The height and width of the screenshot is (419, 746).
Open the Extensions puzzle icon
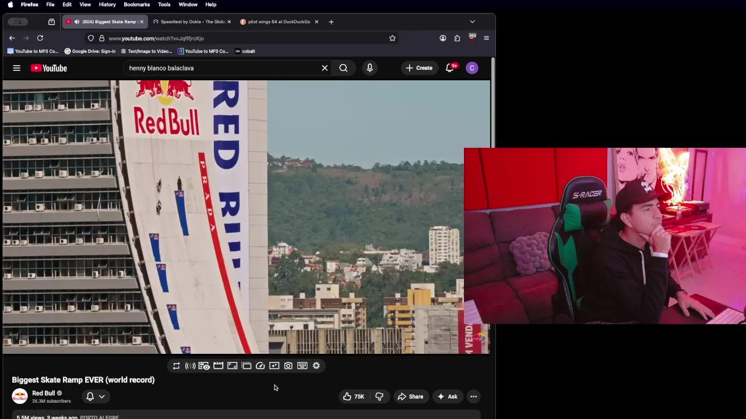point(457,38)
